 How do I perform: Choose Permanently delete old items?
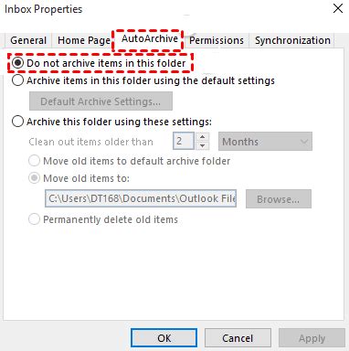(103, 219)
